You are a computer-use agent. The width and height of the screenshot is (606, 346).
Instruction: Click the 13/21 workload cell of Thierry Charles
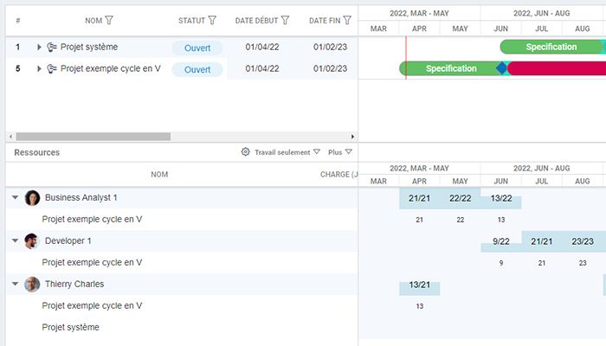pyautogui.click(x=419, y=285)
